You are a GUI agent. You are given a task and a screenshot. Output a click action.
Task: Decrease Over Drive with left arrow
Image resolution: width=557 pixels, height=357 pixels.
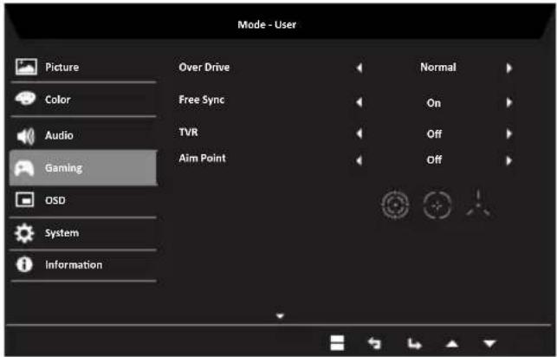click(x=359, y=68)
